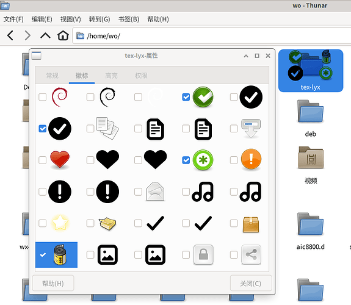The width and height of the screenshot is (351, 305).
Task: Click the 关闭(C) button
Action: (251, 283)
